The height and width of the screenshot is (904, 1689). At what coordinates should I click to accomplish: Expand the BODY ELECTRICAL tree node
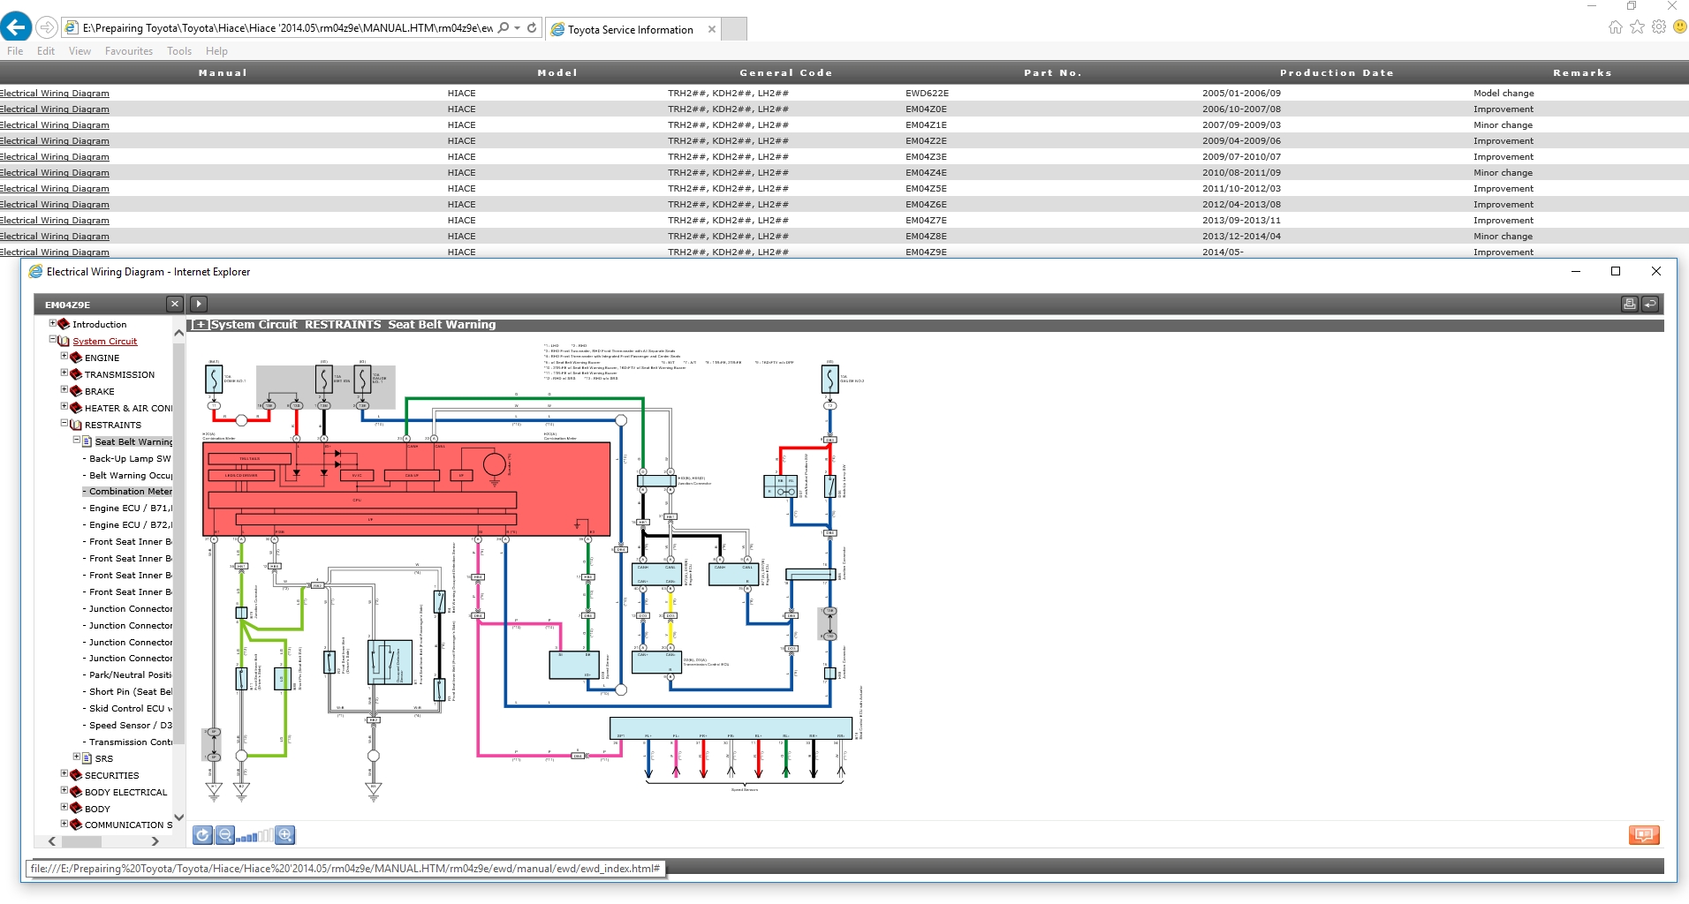64,791
